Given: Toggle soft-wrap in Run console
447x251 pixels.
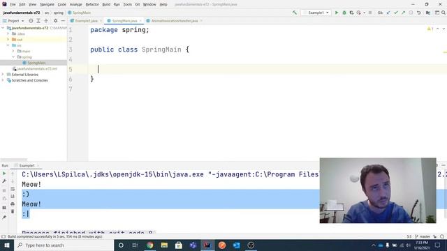Looking at the screenshot, I should coord(13,189).
